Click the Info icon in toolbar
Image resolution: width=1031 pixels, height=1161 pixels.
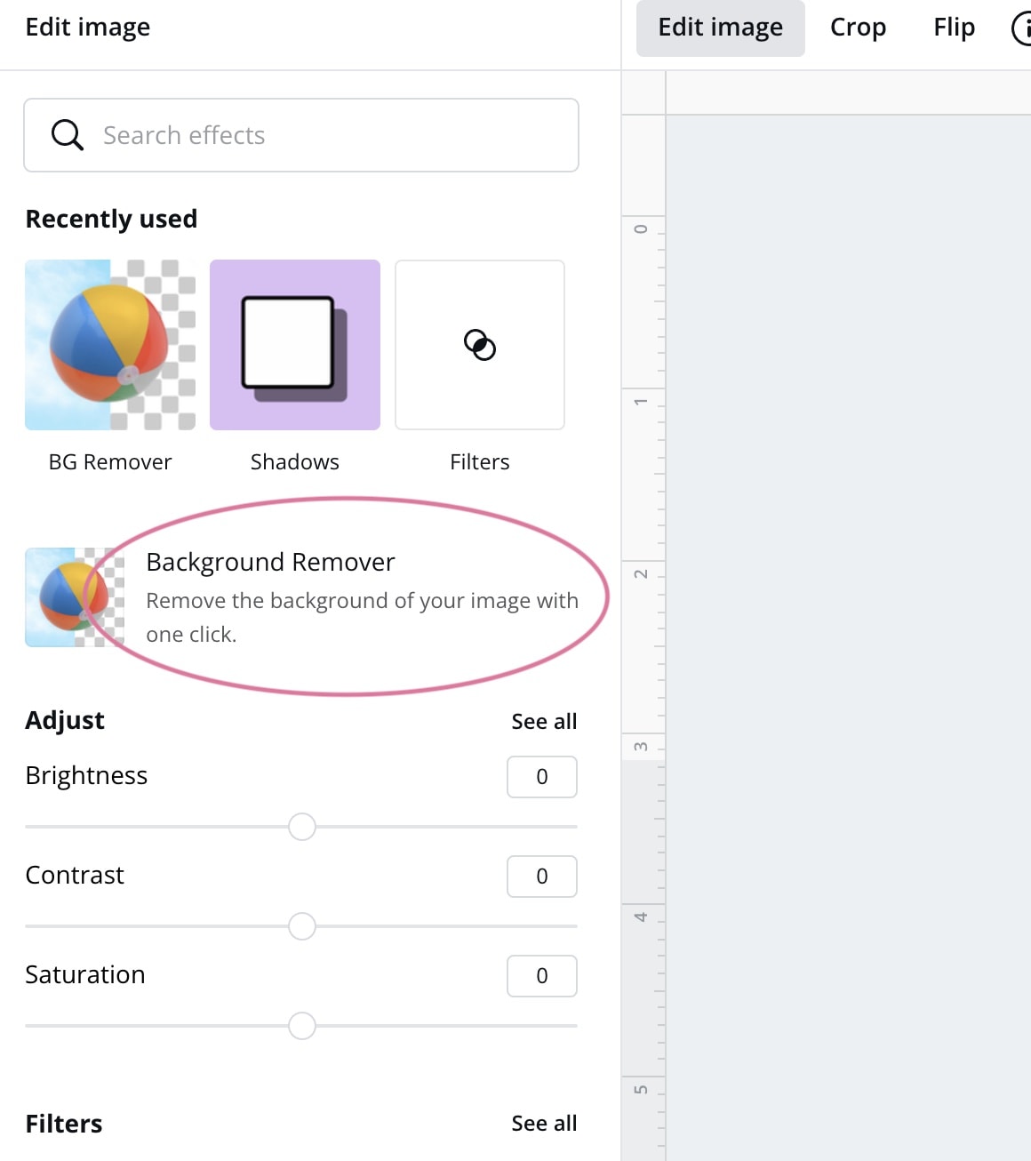tap(1022, 28)
